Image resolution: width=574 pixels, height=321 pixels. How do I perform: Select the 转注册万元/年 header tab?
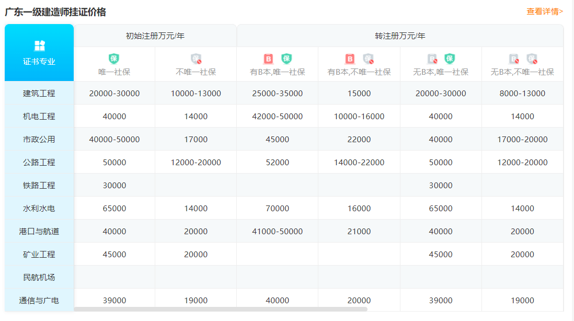point(400,36)
